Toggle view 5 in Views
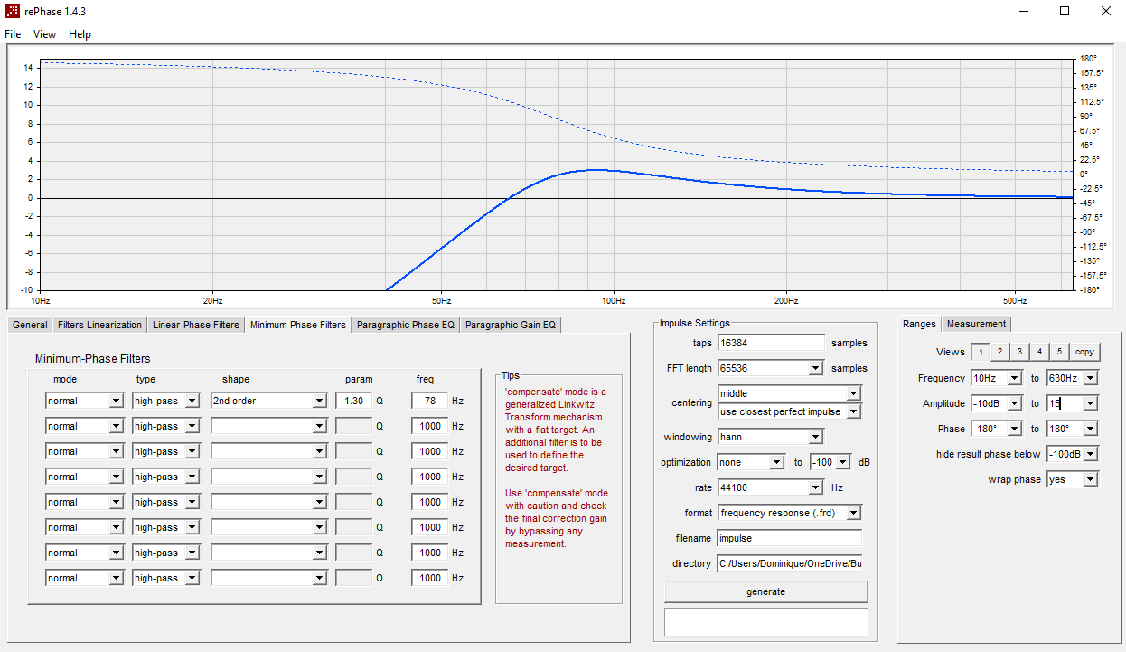 [x=1059, y=352]
